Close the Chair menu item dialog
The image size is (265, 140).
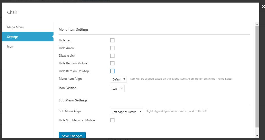pyautogui.click(x=263, y=7)
